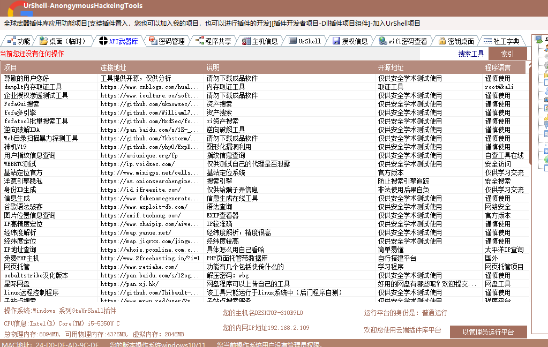548x347 pixels.
Task: Select the IP高精度定位 entry
Action: click(x=265, y=224)
